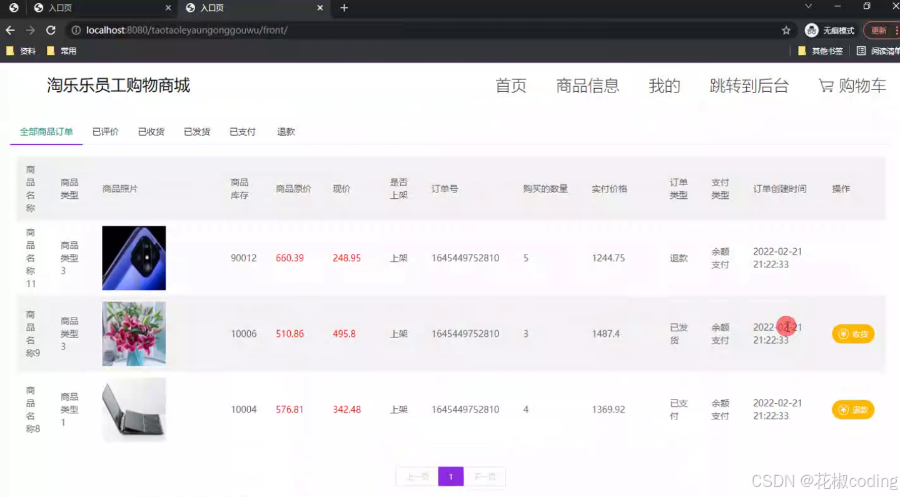Screen dimensions: 900x497
Task: Go back with the browser back arrow
Action: point(10,30)
